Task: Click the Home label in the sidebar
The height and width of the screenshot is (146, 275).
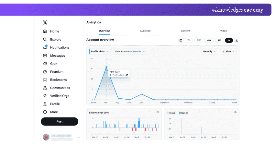Action: (x=55, y=31)
